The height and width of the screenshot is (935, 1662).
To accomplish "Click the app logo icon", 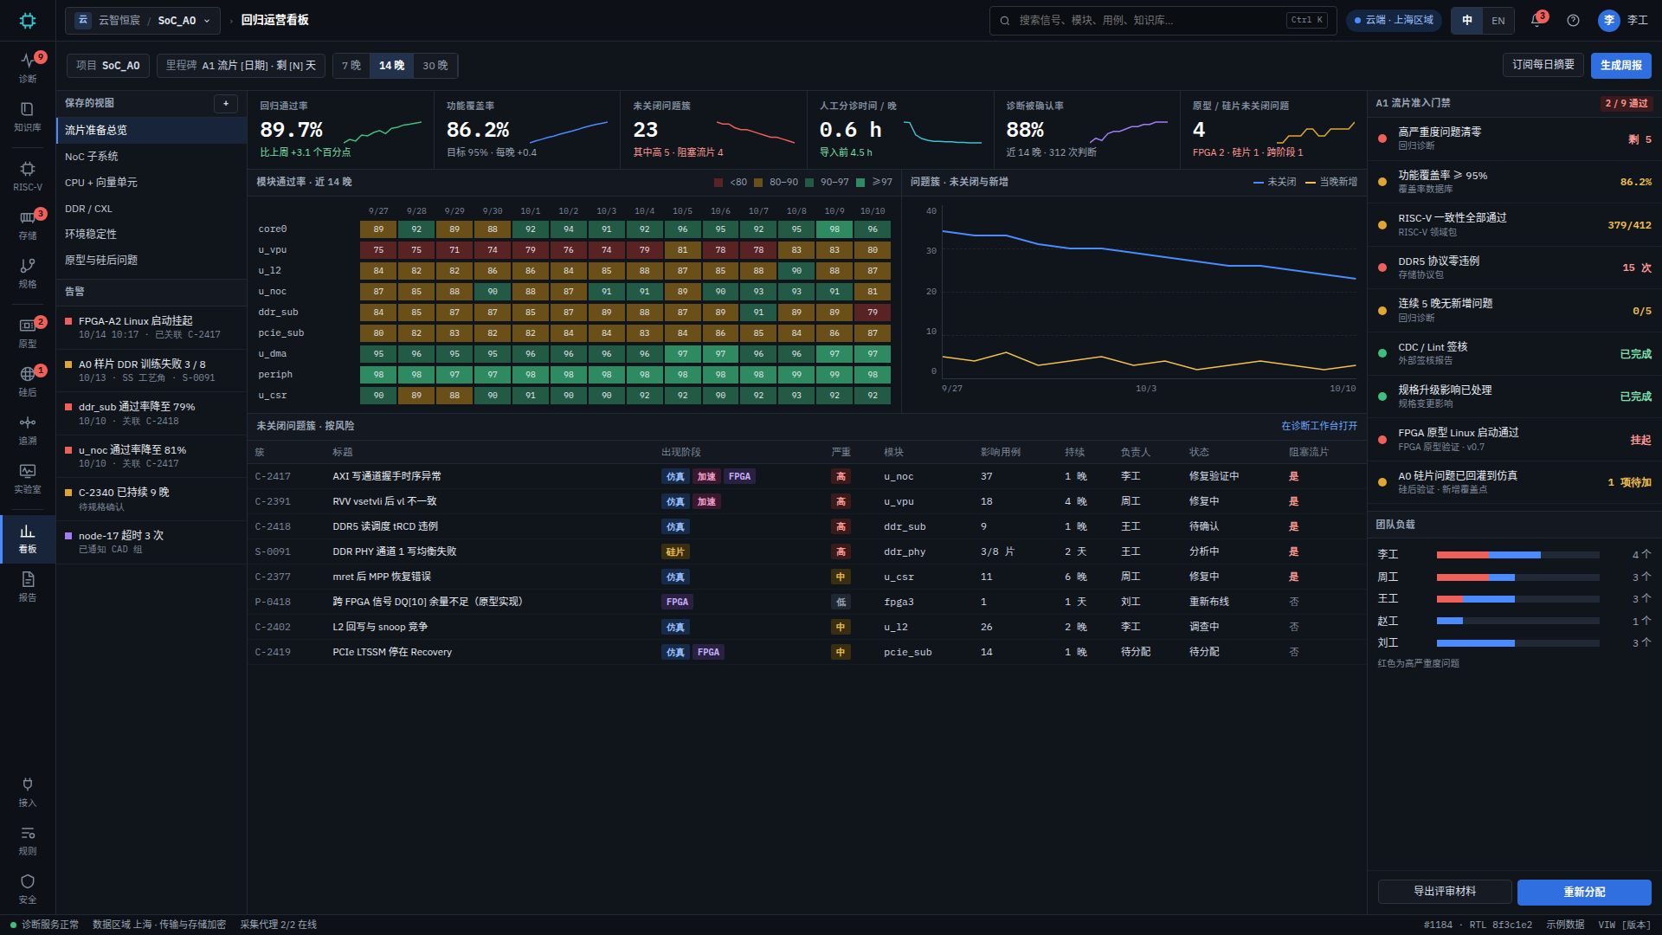I will [28, 21].
